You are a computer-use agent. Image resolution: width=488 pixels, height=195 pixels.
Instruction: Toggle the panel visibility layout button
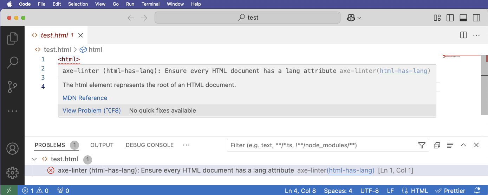pyautogui.click(x=463, y=18)
